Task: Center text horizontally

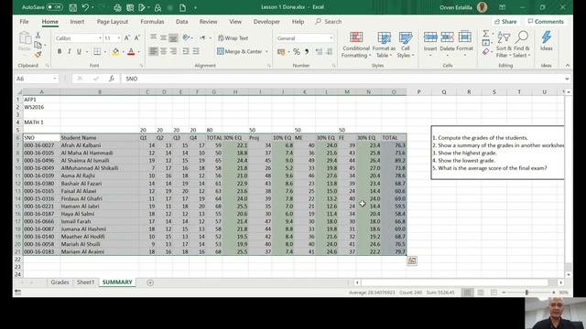Action: tap(163, 51)
